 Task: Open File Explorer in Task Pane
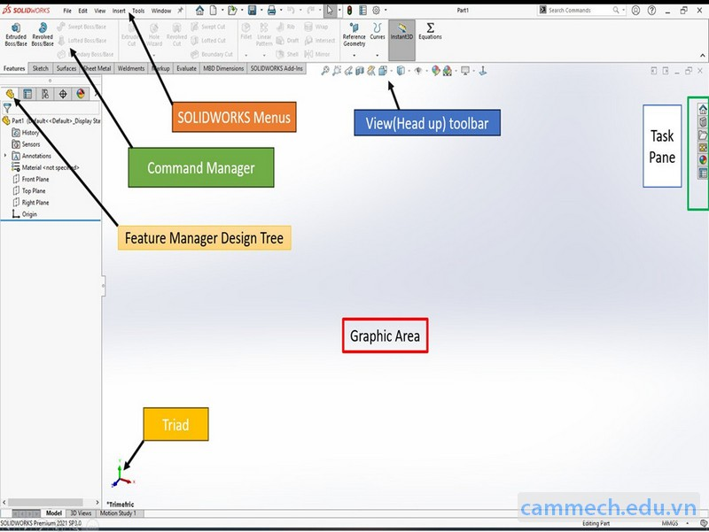click(x=703, y=135)
